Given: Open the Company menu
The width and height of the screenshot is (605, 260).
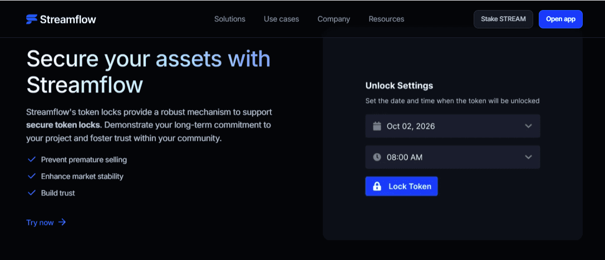Looking at the screenshot, I should (x=334, y=19).
